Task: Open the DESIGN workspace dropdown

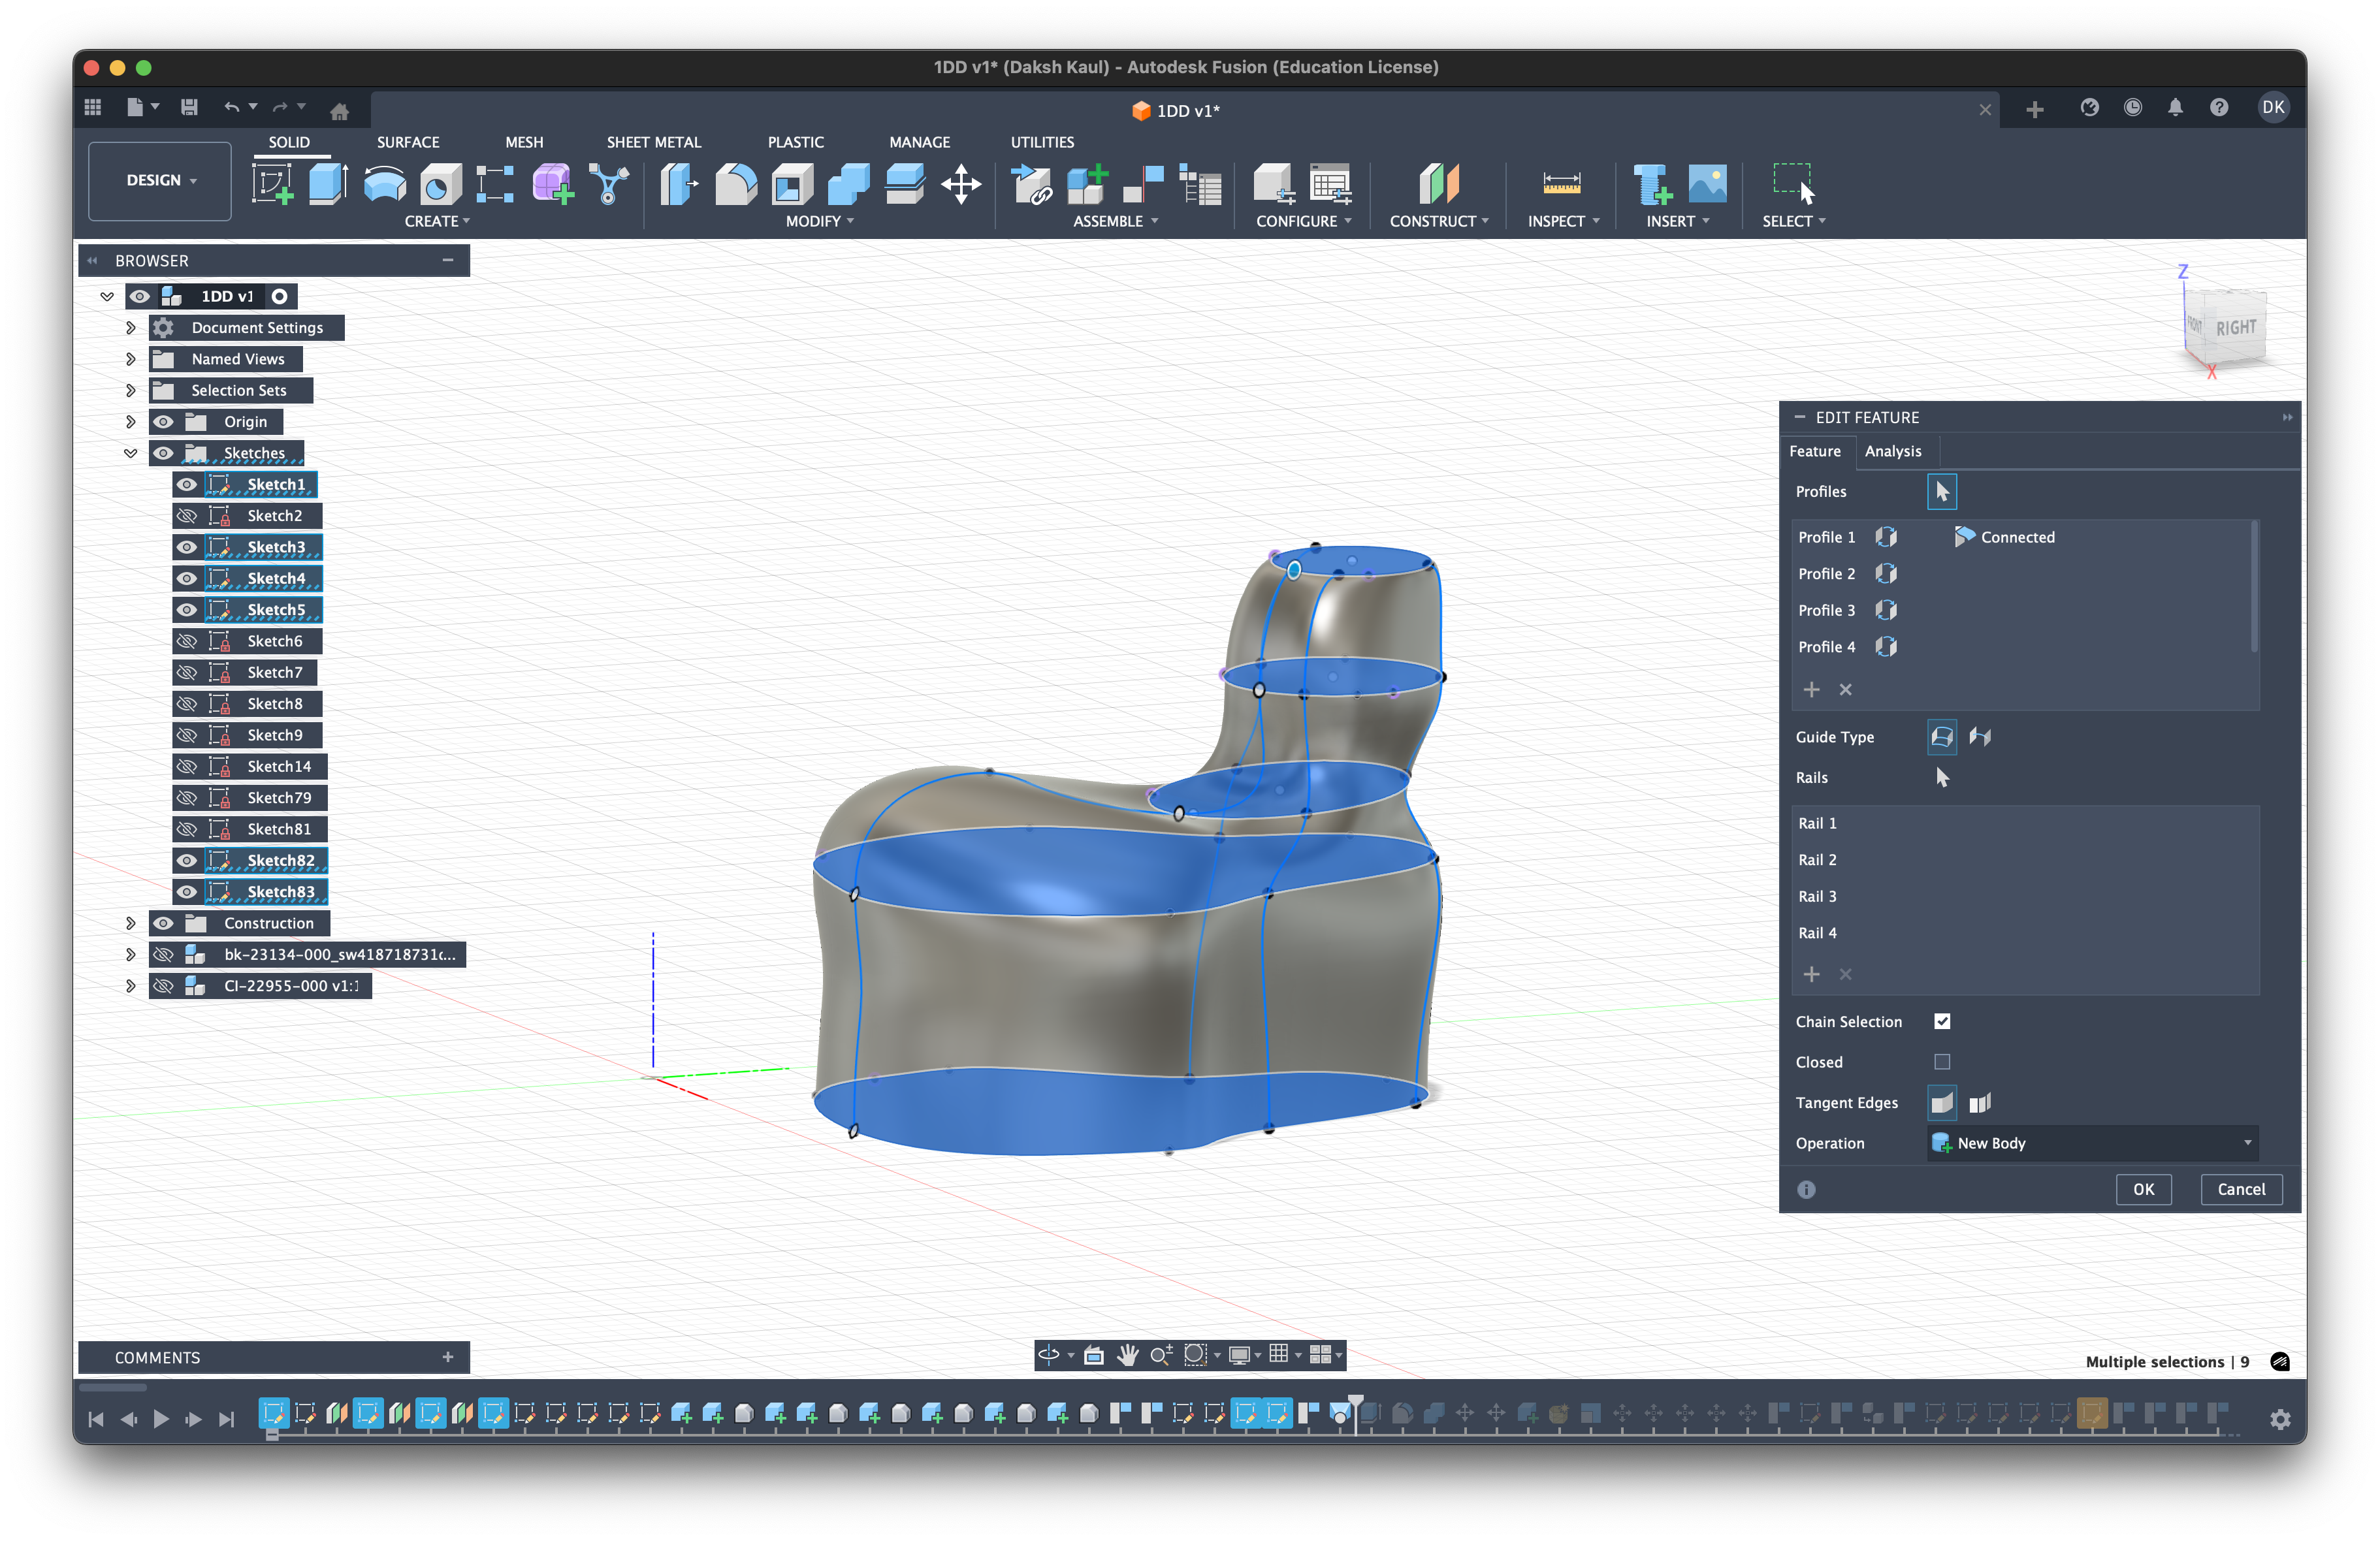Action: (160, 181)
